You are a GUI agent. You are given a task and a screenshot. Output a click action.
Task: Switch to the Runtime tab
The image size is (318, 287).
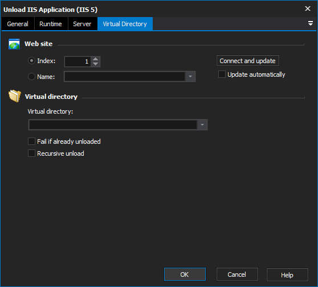[51, 24]
